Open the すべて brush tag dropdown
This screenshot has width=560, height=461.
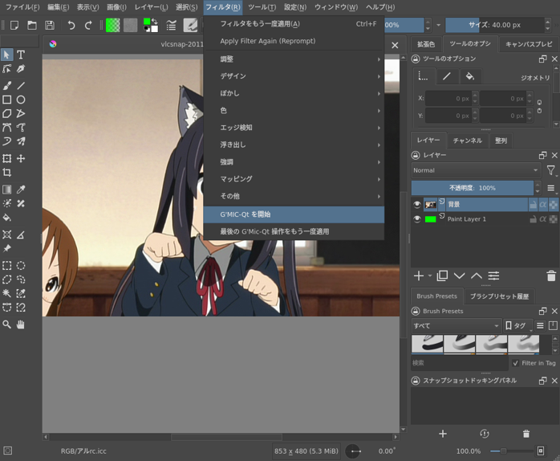(x=456, y=326)
